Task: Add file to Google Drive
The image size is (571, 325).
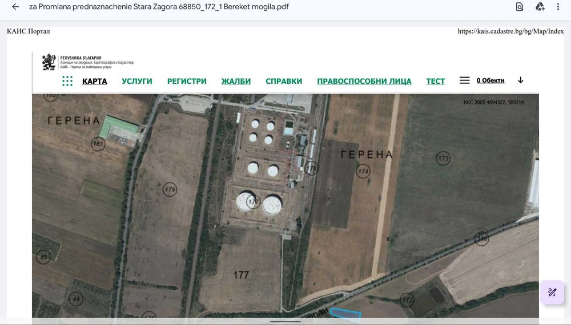Action: pyautogui.click(x=540, y=6)
